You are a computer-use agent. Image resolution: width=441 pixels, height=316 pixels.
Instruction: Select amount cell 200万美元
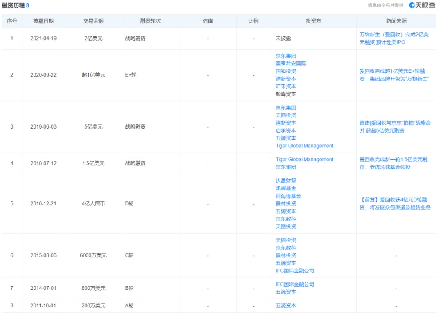93,305
